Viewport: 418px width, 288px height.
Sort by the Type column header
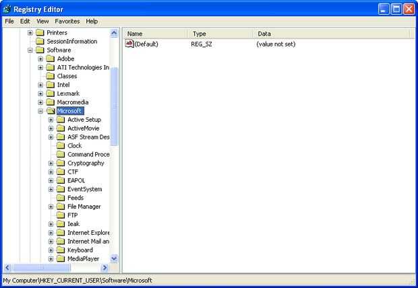point(220,34)
